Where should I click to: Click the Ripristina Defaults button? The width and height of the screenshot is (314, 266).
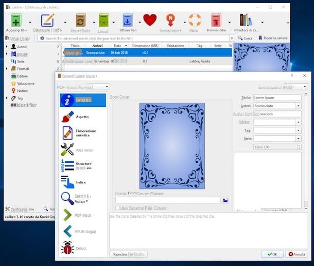(x=128, y=254)
